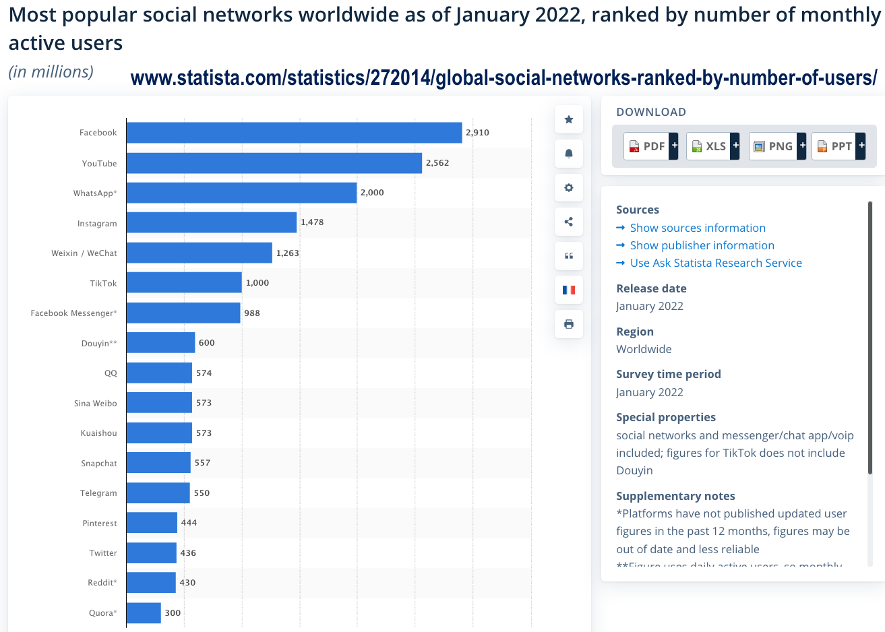This screenshot has width=885, height=632.
Task: Click the Facebook axis label
Action: (98, 133)
